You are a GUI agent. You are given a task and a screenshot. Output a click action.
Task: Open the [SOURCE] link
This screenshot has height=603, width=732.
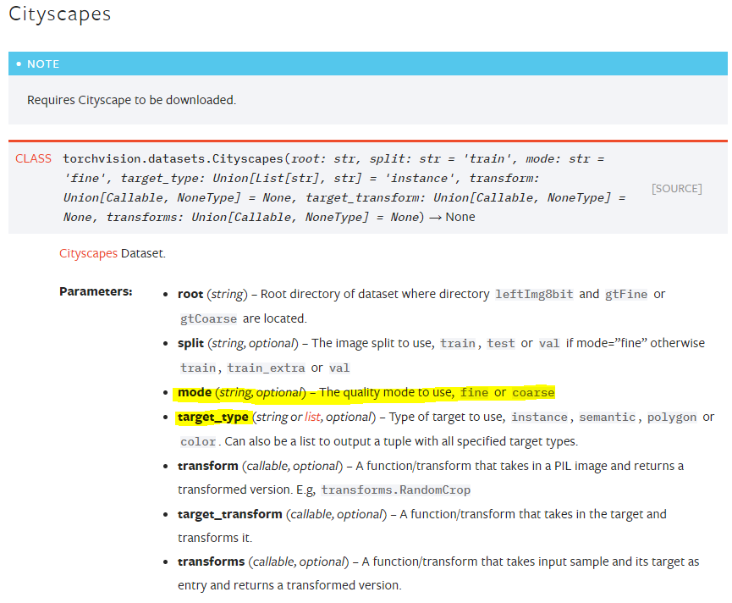(x=676, y=188)
